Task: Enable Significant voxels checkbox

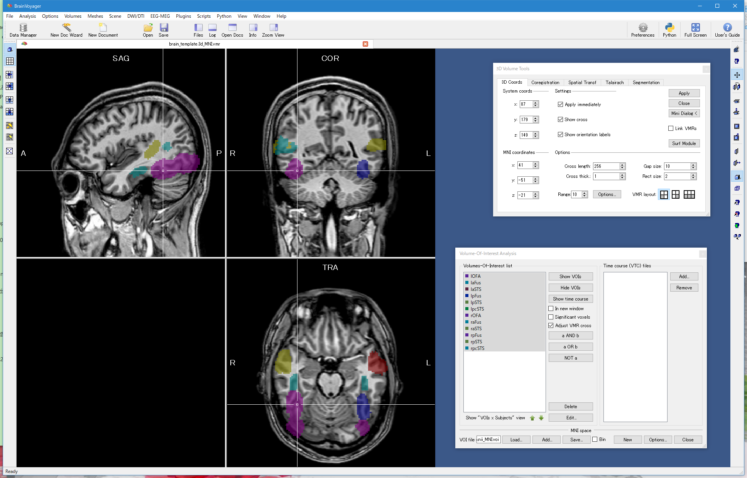Action: point(551,317)
